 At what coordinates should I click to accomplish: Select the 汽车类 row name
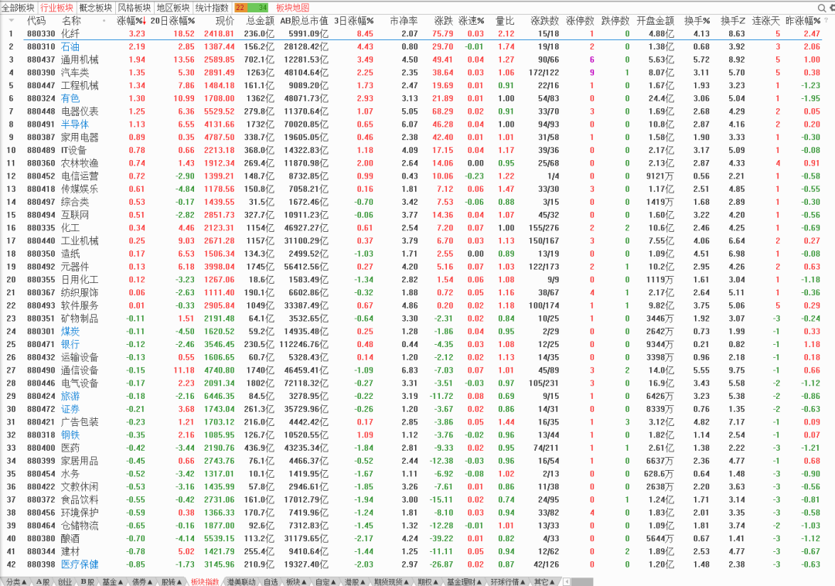click(75, 73)
